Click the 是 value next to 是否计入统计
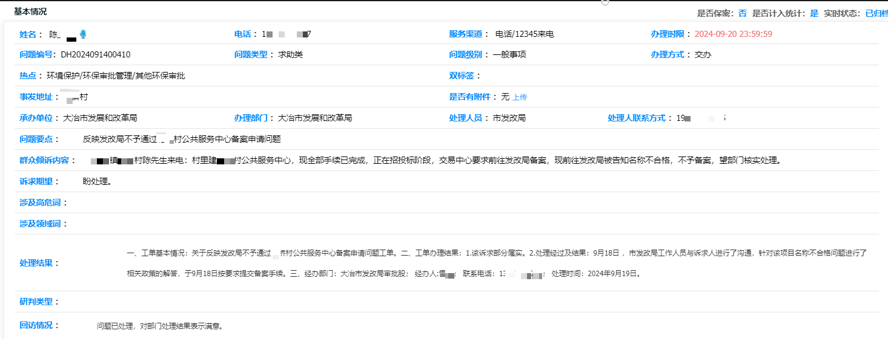Screen dimensions: 888x339 click(814, 13)
